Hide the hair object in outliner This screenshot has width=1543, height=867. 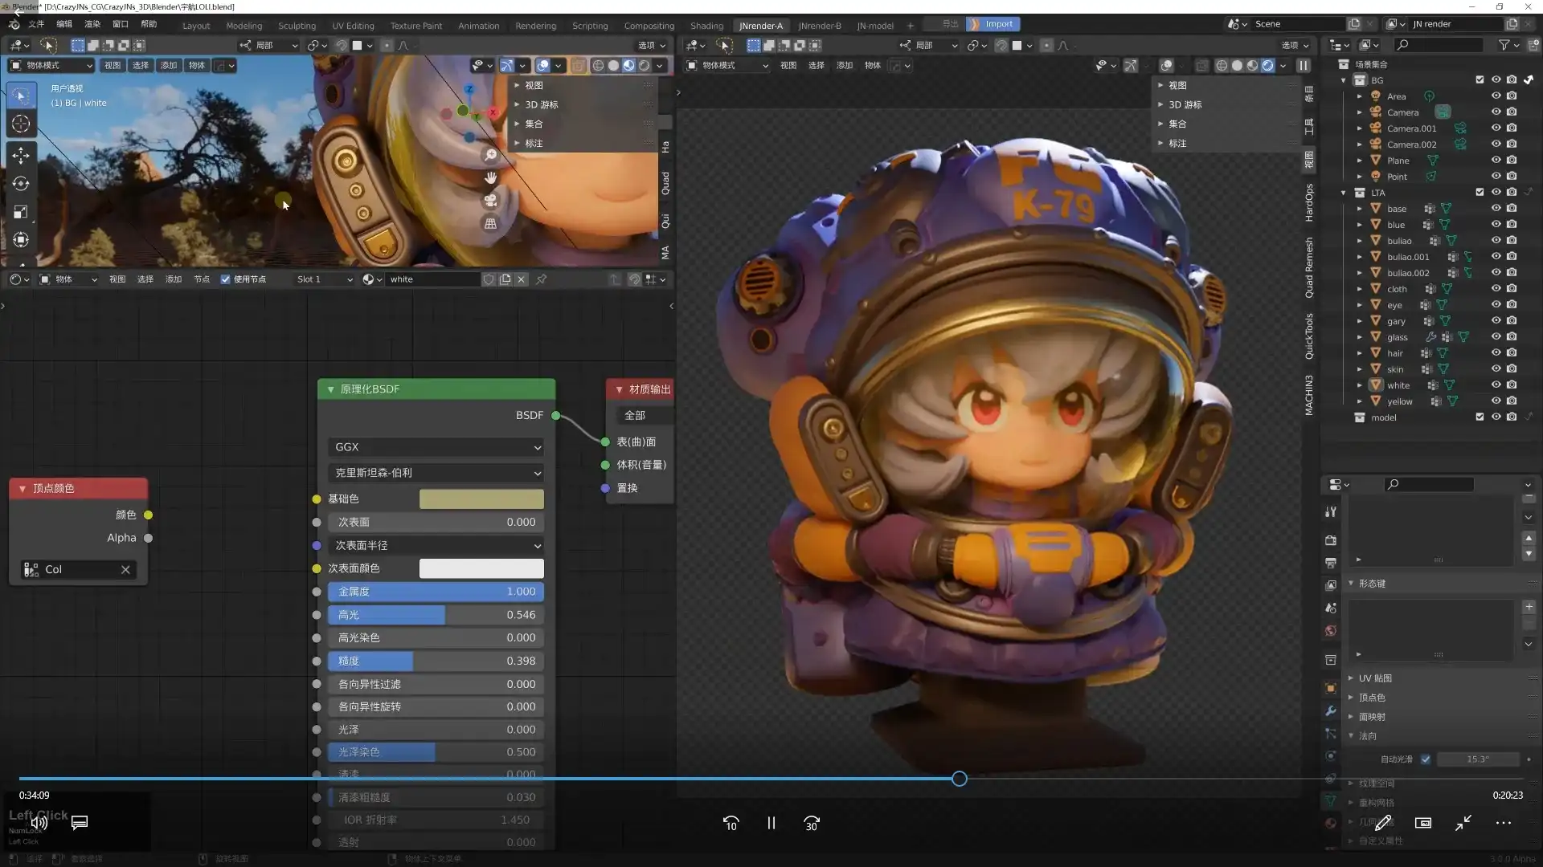point(1496,352)
